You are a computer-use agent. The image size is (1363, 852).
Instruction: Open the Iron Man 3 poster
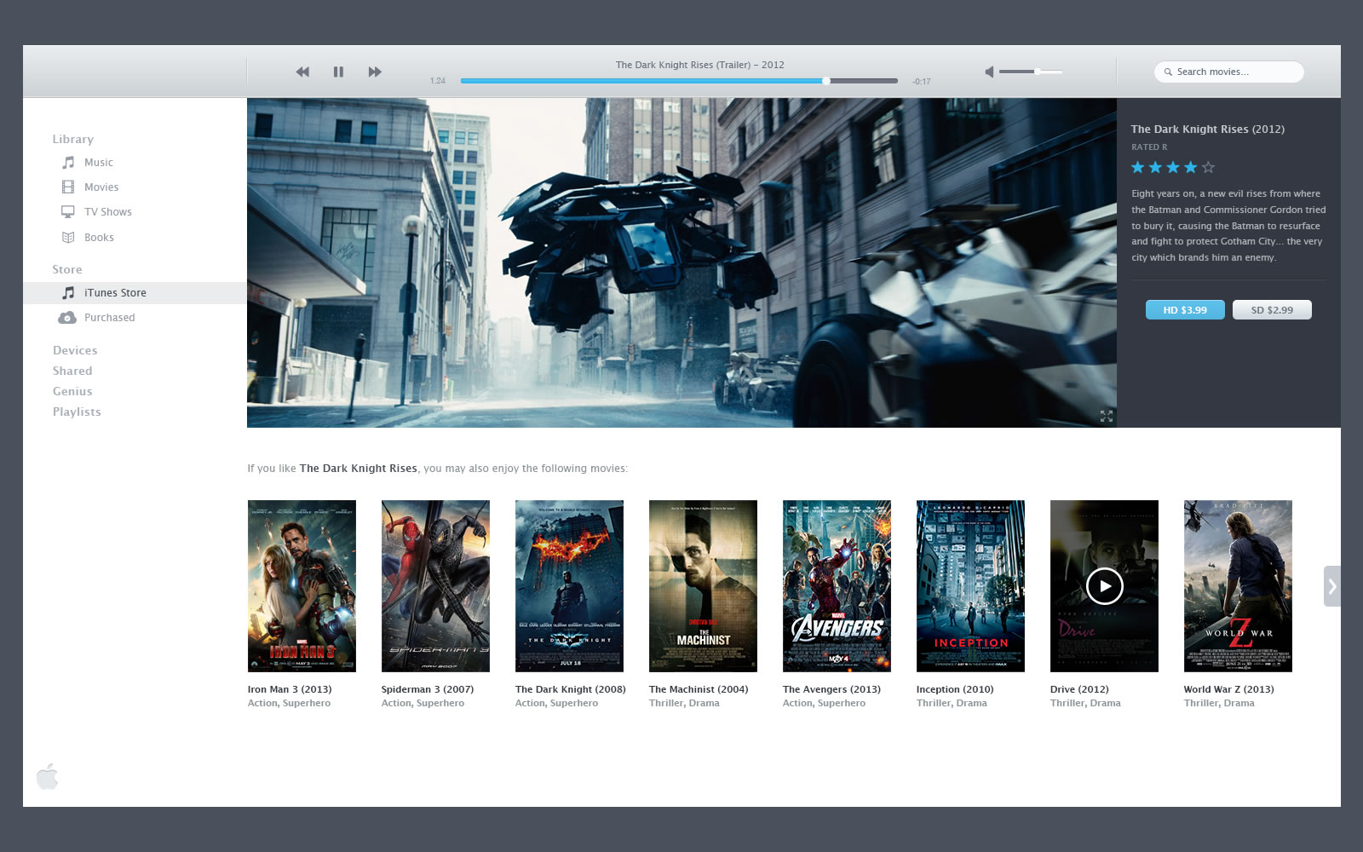click(x=302, y=586)
